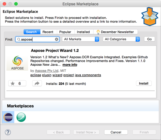The width and height of the screenshot is (161, 140).
Task: Click the 'eclipse' tag link
Action: pyautogui.click(x=36, y=75)
